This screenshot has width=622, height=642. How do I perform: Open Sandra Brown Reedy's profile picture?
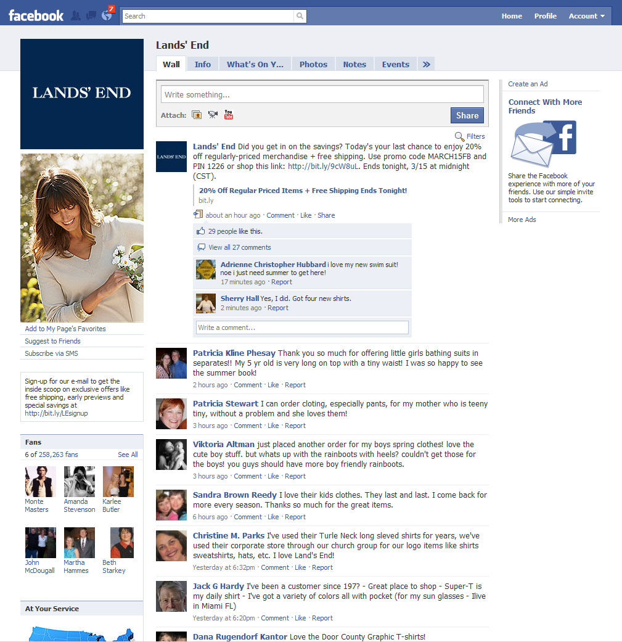tap(171, 505)
